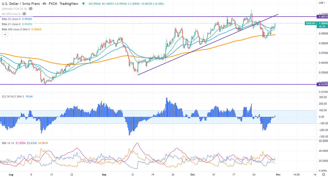The image size is (328, 177).
Task: Select the Ichimoku 9 26 52 26 legend label
Action: 14,9
